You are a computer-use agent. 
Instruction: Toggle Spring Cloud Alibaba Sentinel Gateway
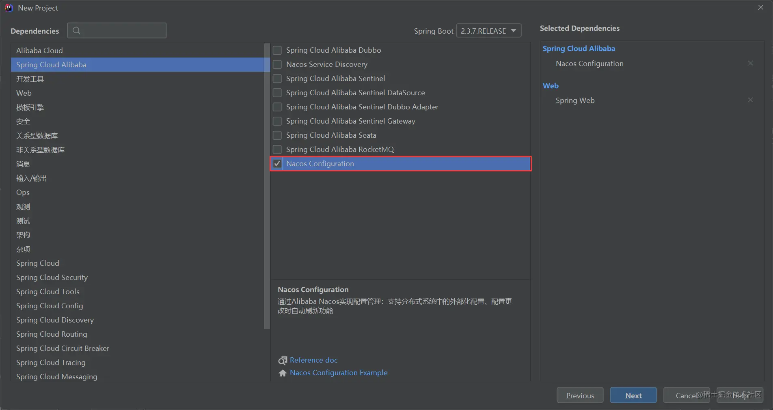(277, 121)
